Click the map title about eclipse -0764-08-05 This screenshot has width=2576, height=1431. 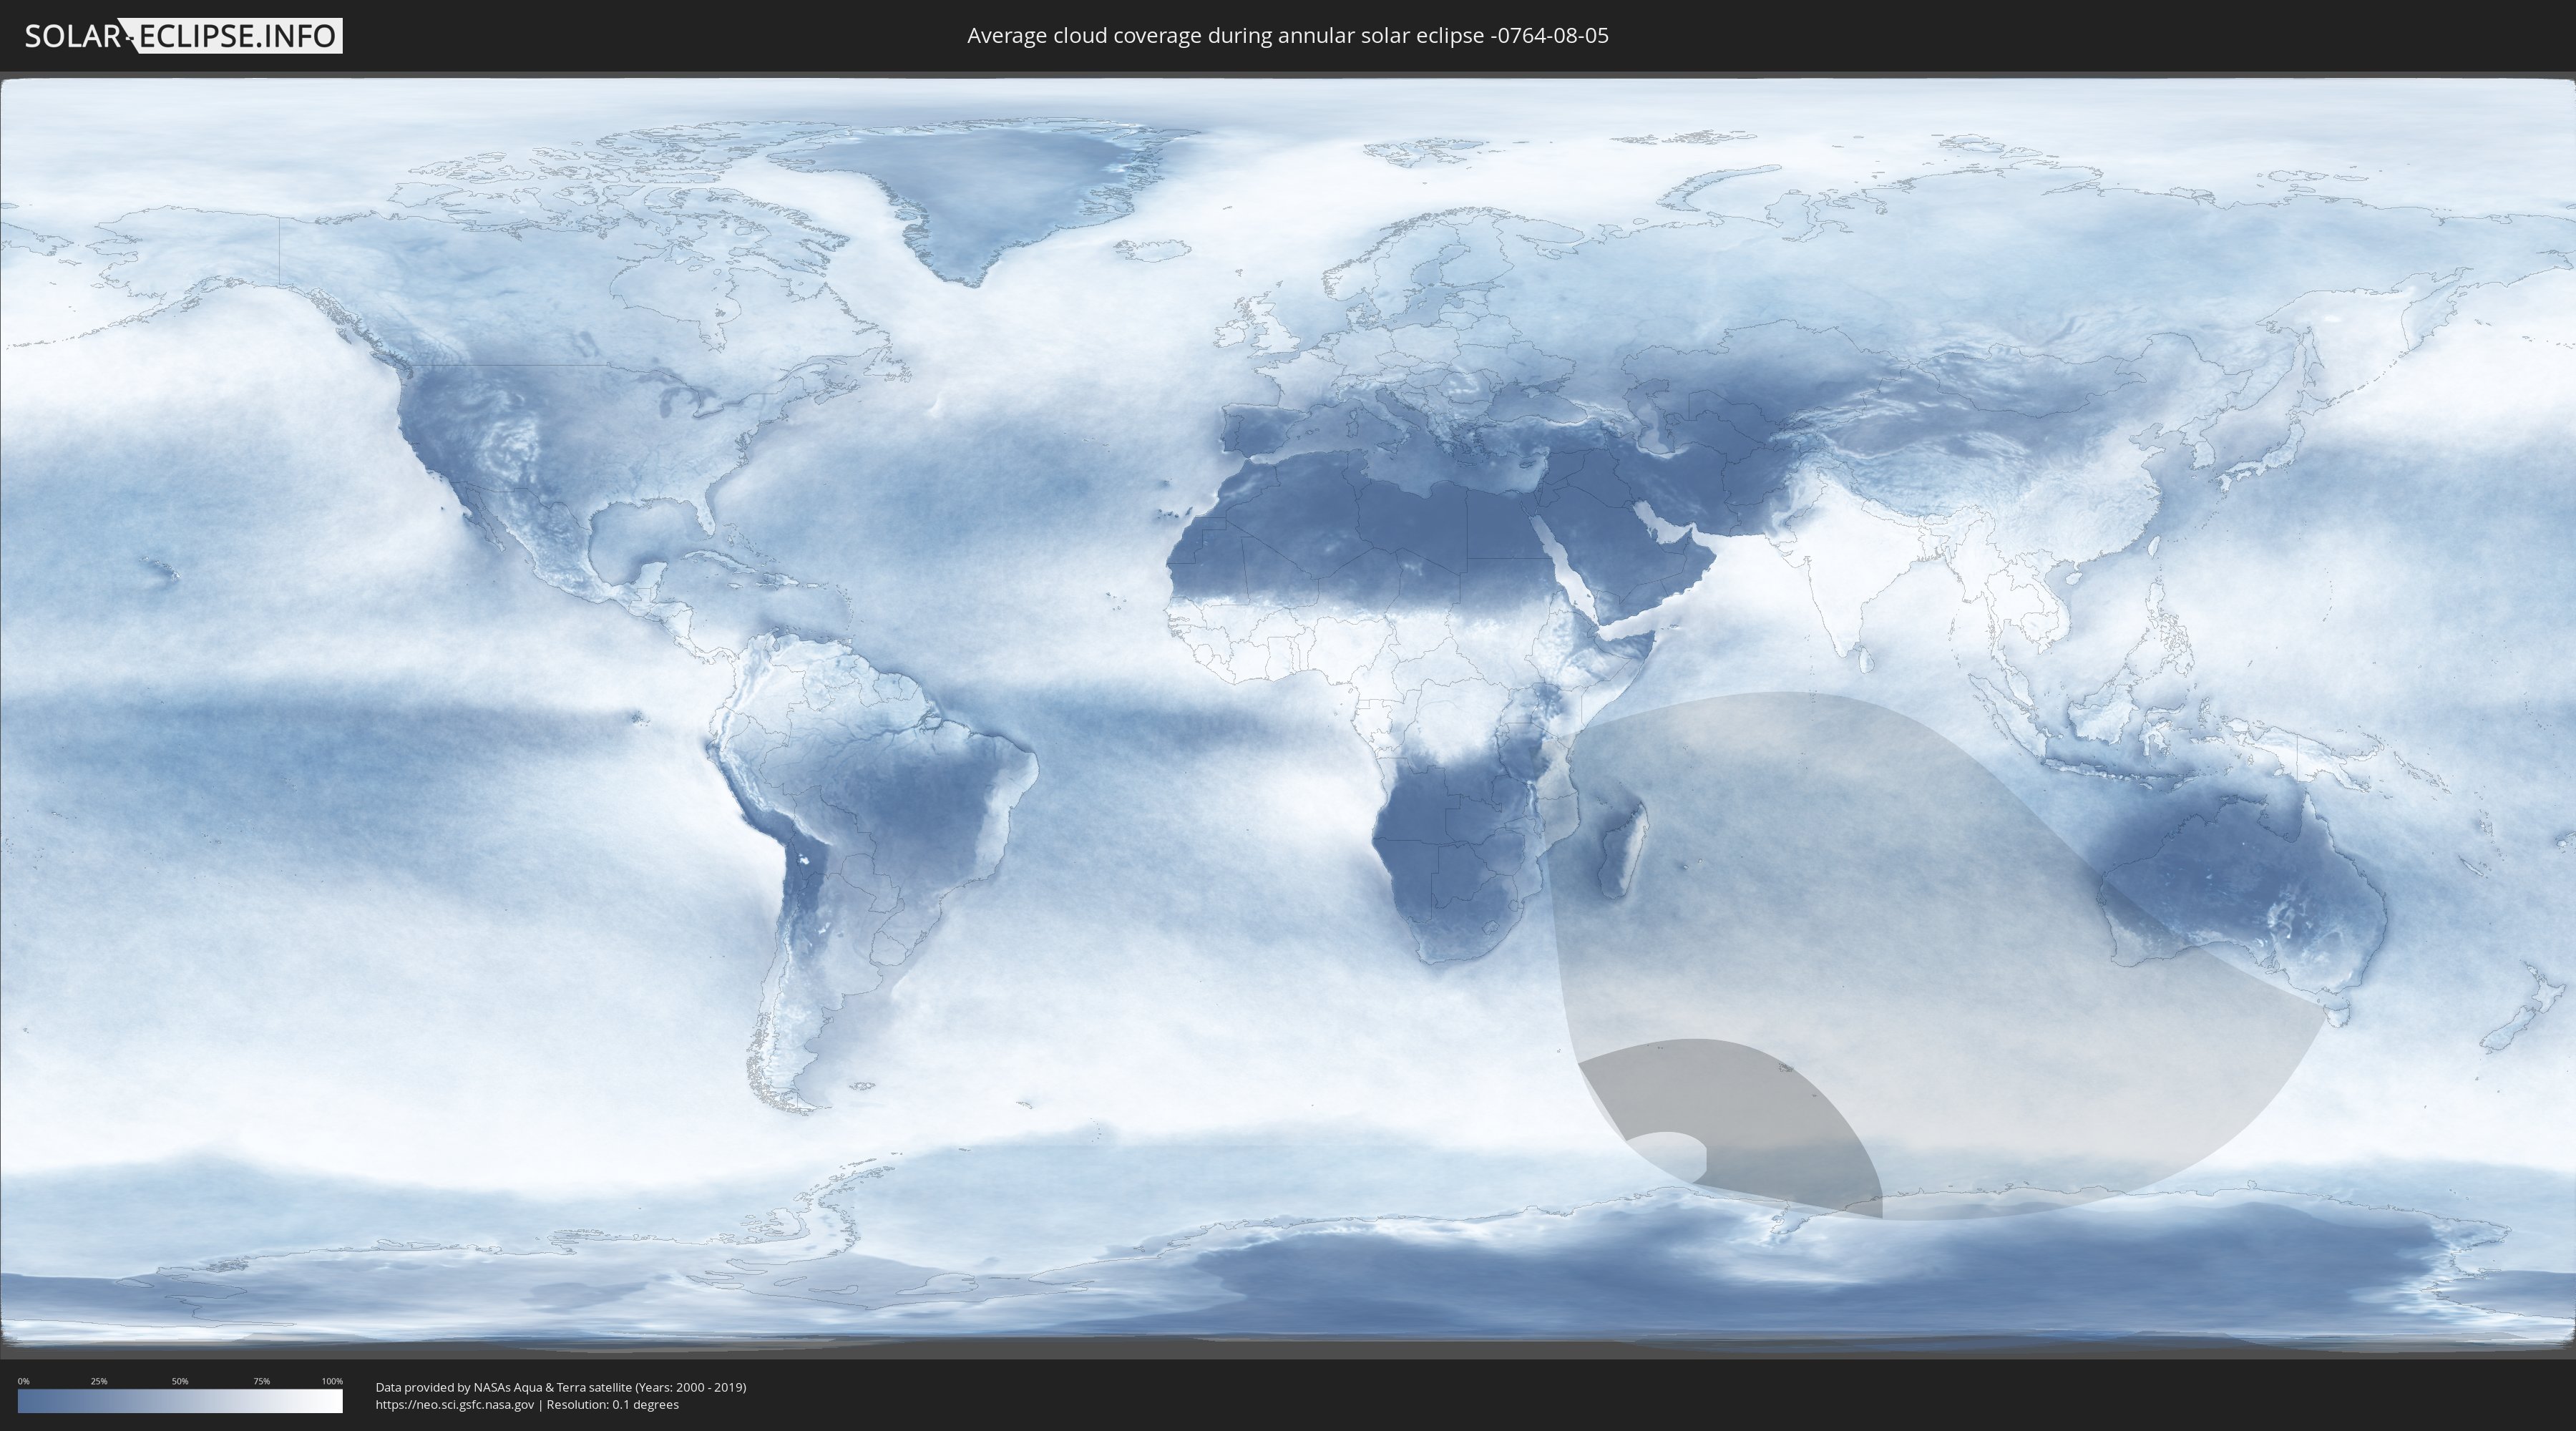click(1287, 36)
